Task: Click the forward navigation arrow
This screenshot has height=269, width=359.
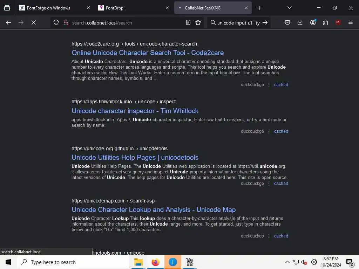Action: (x=21, y=22)
